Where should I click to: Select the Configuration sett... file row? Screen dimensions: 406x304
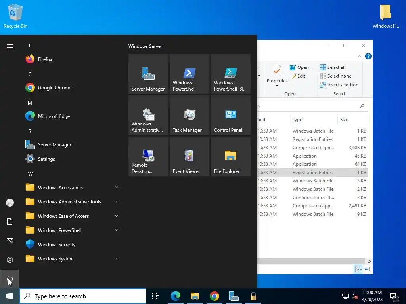point(312,198)
